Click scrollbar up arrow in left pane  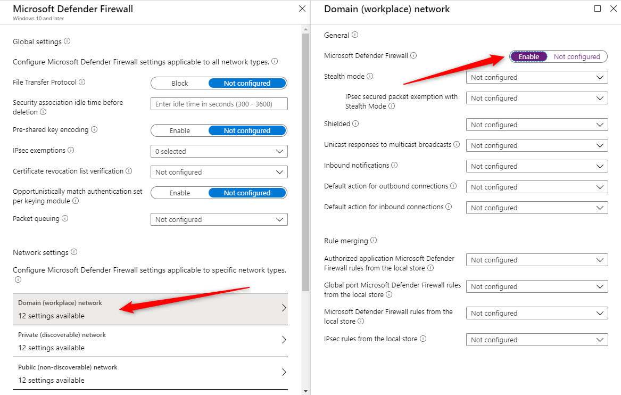[305, 29]
